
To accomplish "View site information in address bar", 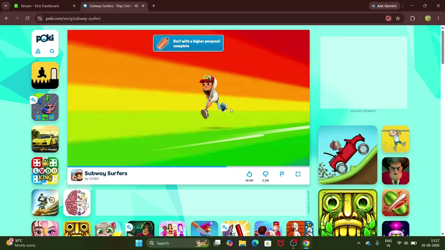I will (40, 18).
